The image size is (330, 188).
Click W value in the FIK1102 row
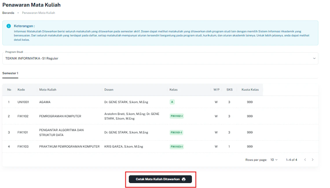[x=216, y=116]
